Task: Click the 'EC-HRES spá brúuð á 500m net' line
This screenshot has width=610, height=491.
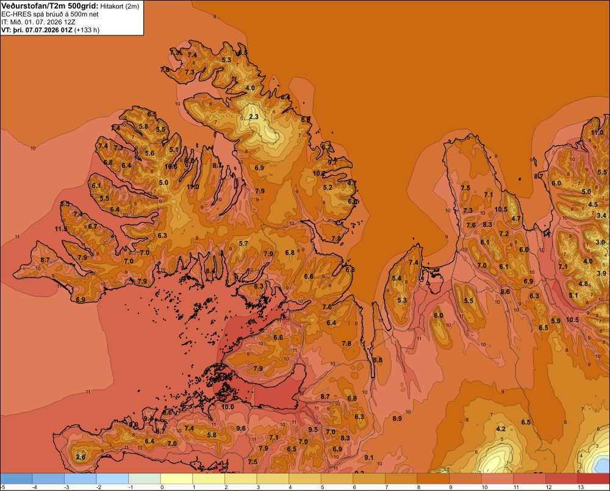Action: click(50, 15)
